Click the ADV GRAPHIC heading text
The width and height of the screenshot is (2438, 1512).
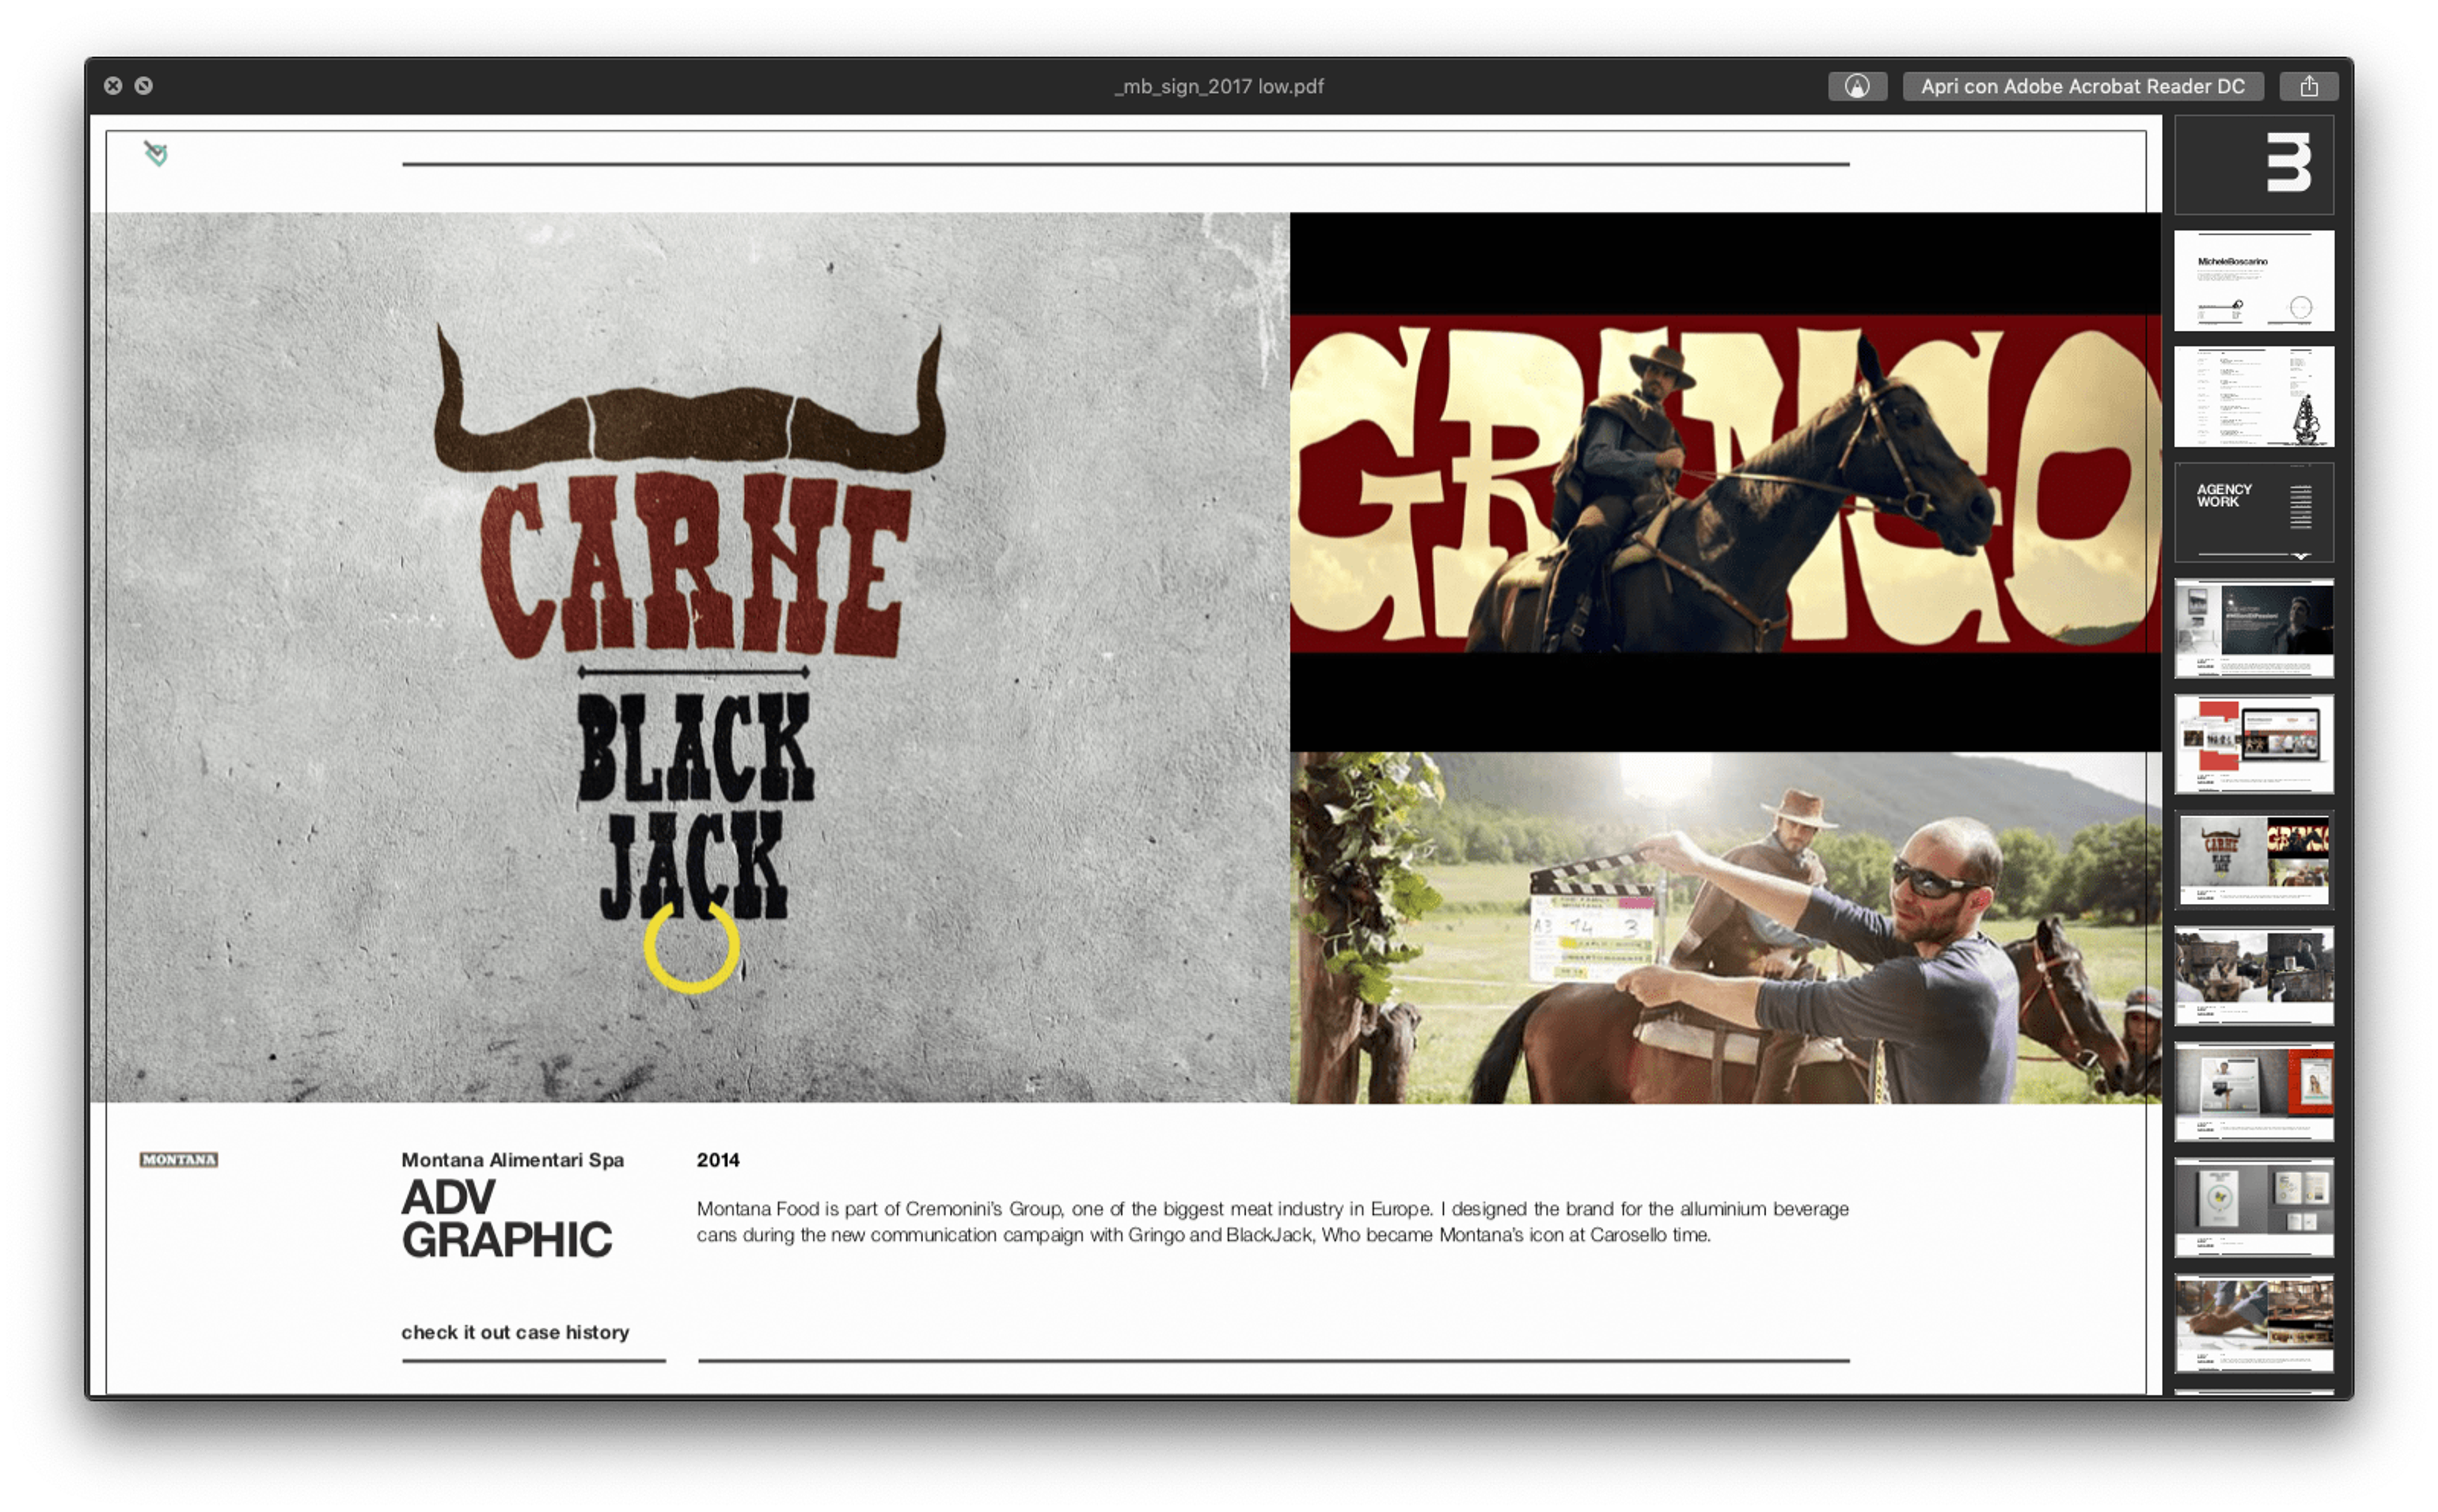pos(506,1219)
